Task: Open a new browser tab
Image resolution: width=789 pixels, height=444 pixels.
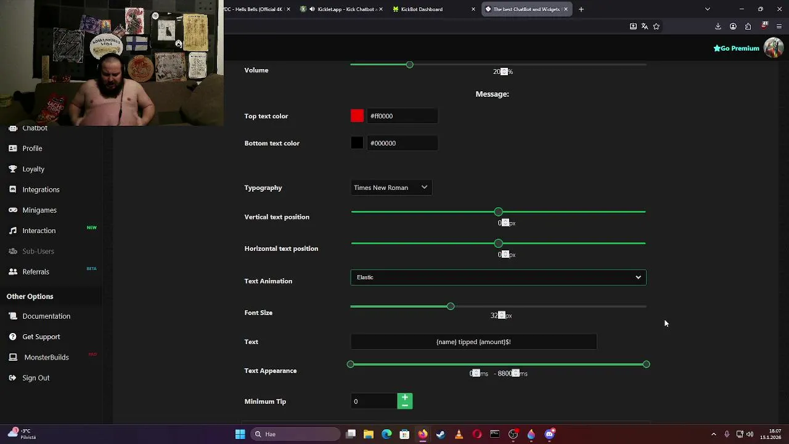Action: (x=581, y=9)
